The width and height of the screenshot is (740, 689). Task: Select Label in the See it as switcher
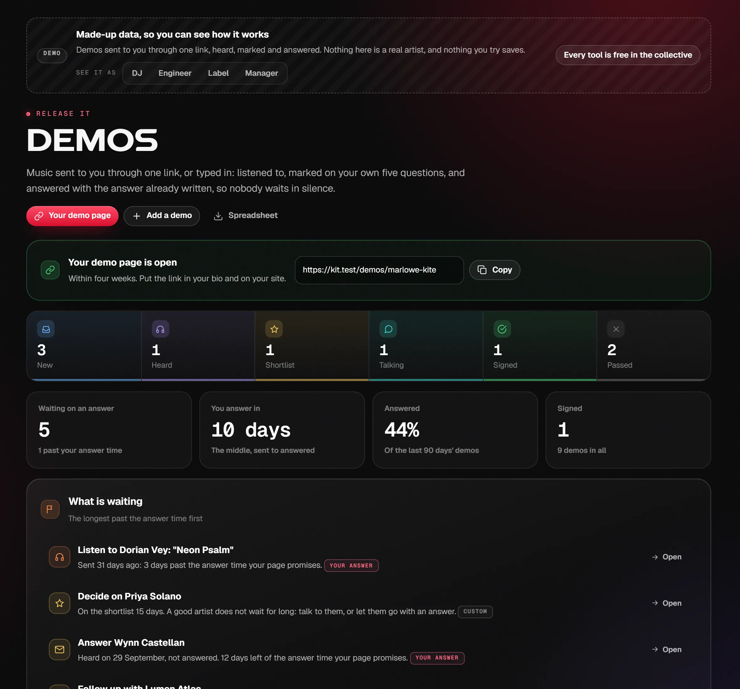pyautogui.click(x=218, y=73)
